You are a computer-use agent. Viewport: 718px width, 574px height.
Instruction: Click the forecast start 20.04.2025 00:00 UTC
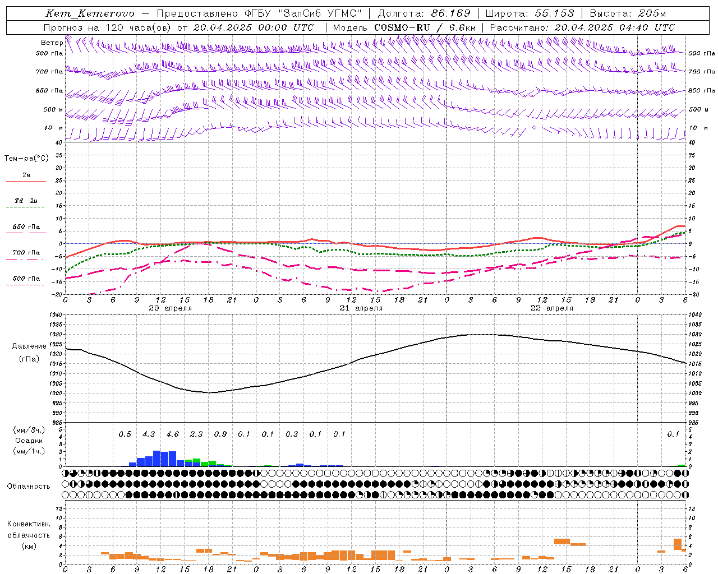click(x=254, y=27)
